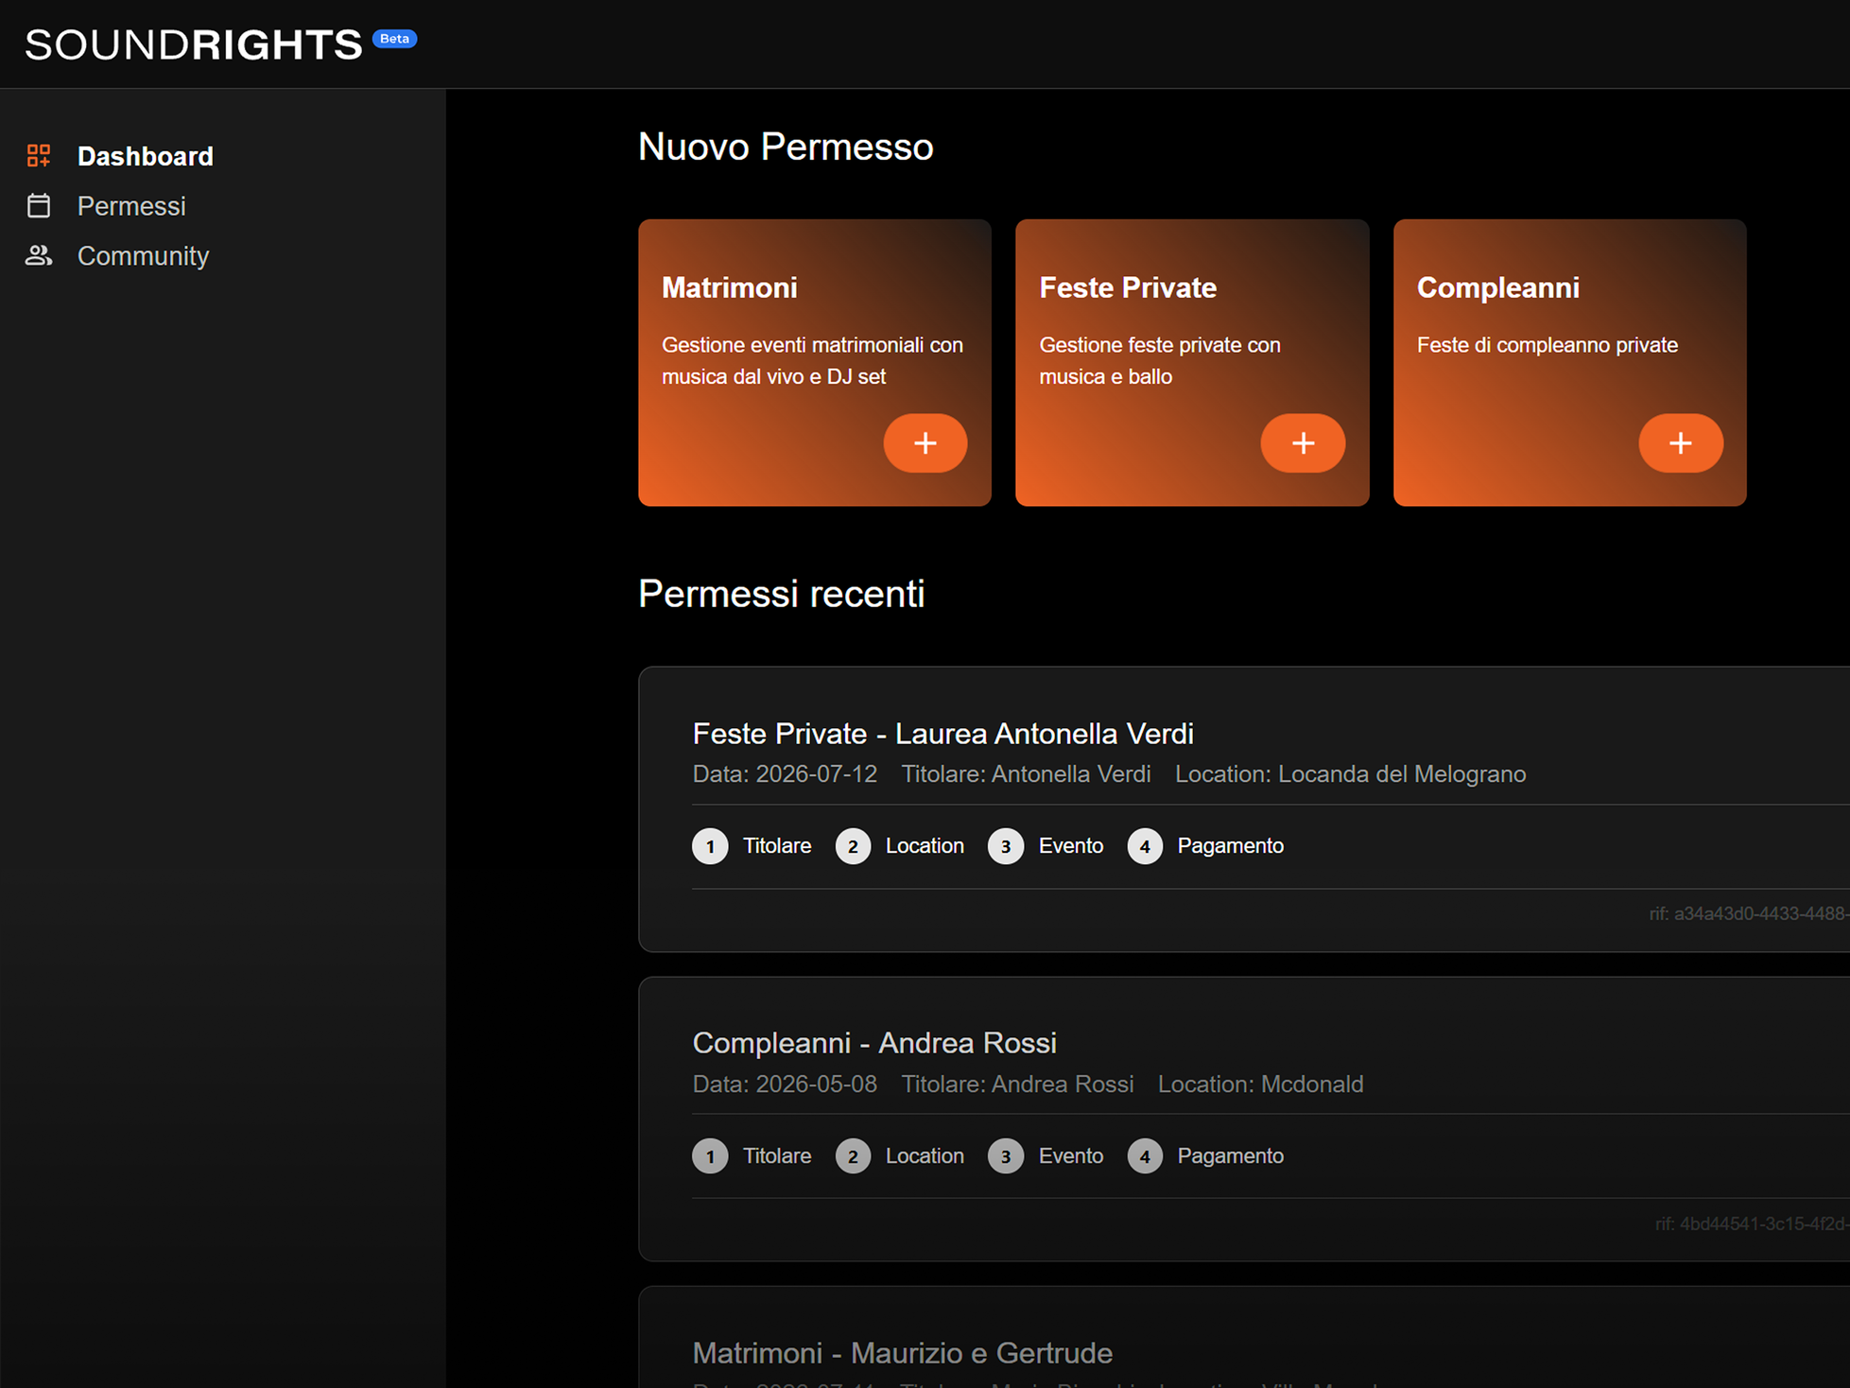Screen dimensions: 1850x1388
Task: Add new Matrimoni permit with plus button
Action: (x=925, y=442)
